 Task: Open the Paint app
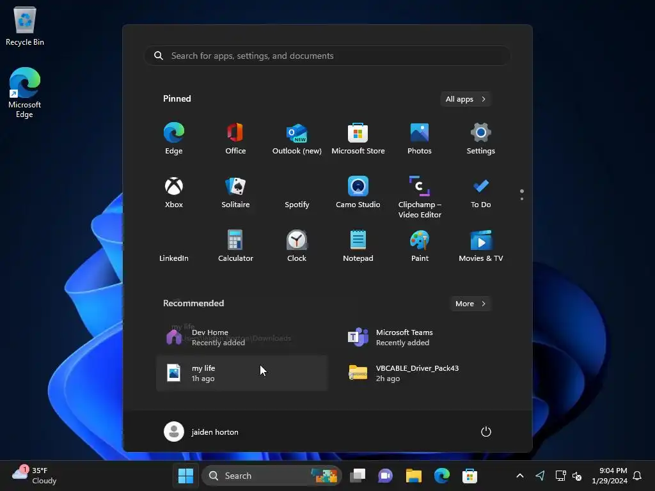click(420, 246)
